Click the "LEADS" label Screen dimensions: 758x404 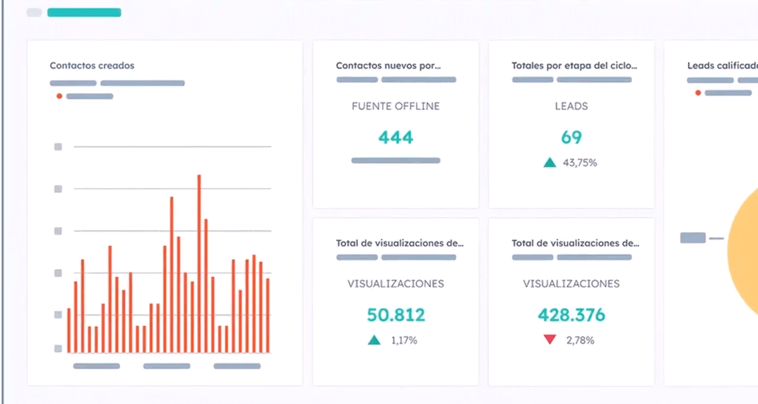pos(571,107)
